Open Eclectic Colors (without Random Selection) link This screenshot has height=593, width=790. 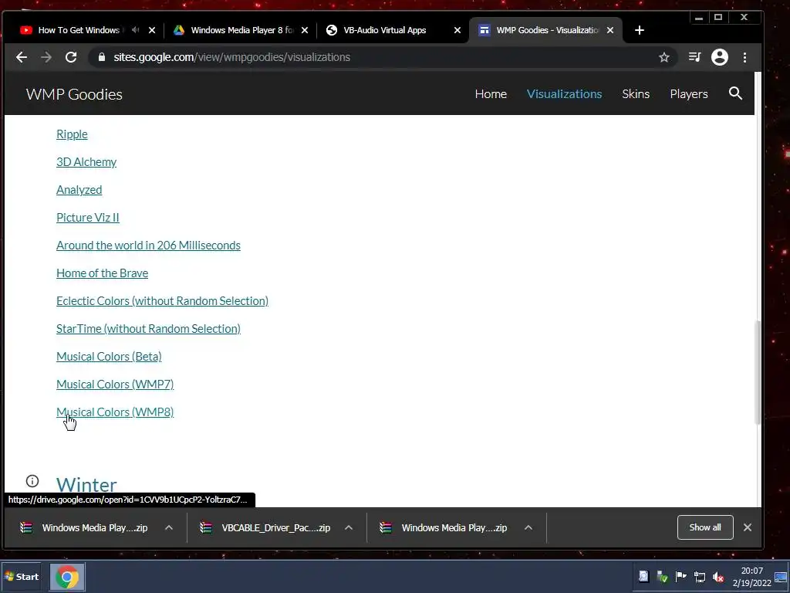point(162,300)
